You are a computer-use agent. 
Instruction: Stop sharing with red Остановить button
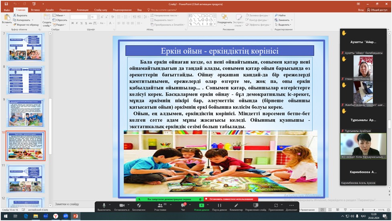tap(231, 199)
